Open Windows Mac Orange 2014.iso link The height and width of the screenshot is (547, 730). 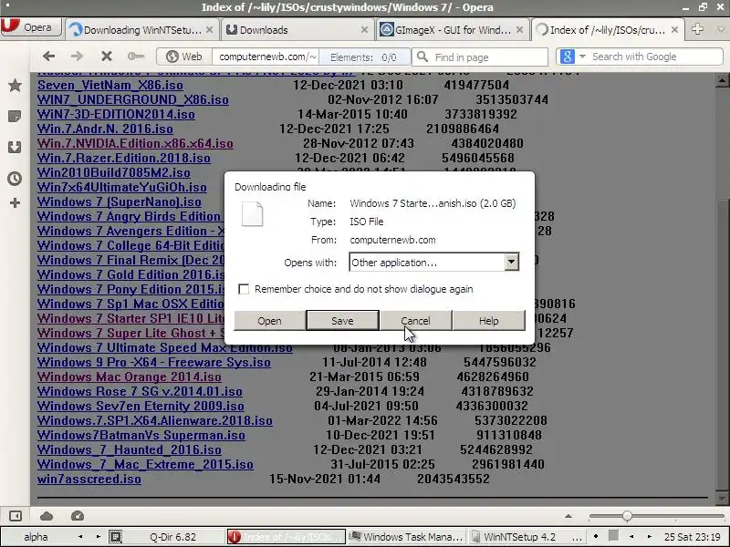[x=130, y=377]
